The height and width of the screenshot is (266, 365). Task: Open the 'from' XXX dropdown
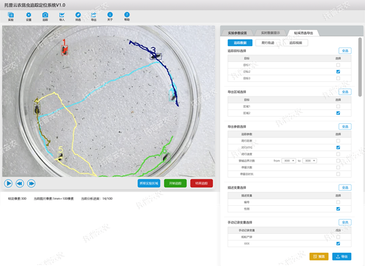tap(289, 160)
